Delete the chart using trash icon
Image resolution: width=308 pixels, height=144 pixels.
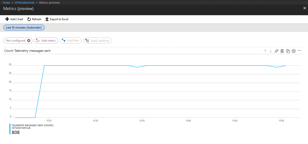click(282, 51)
